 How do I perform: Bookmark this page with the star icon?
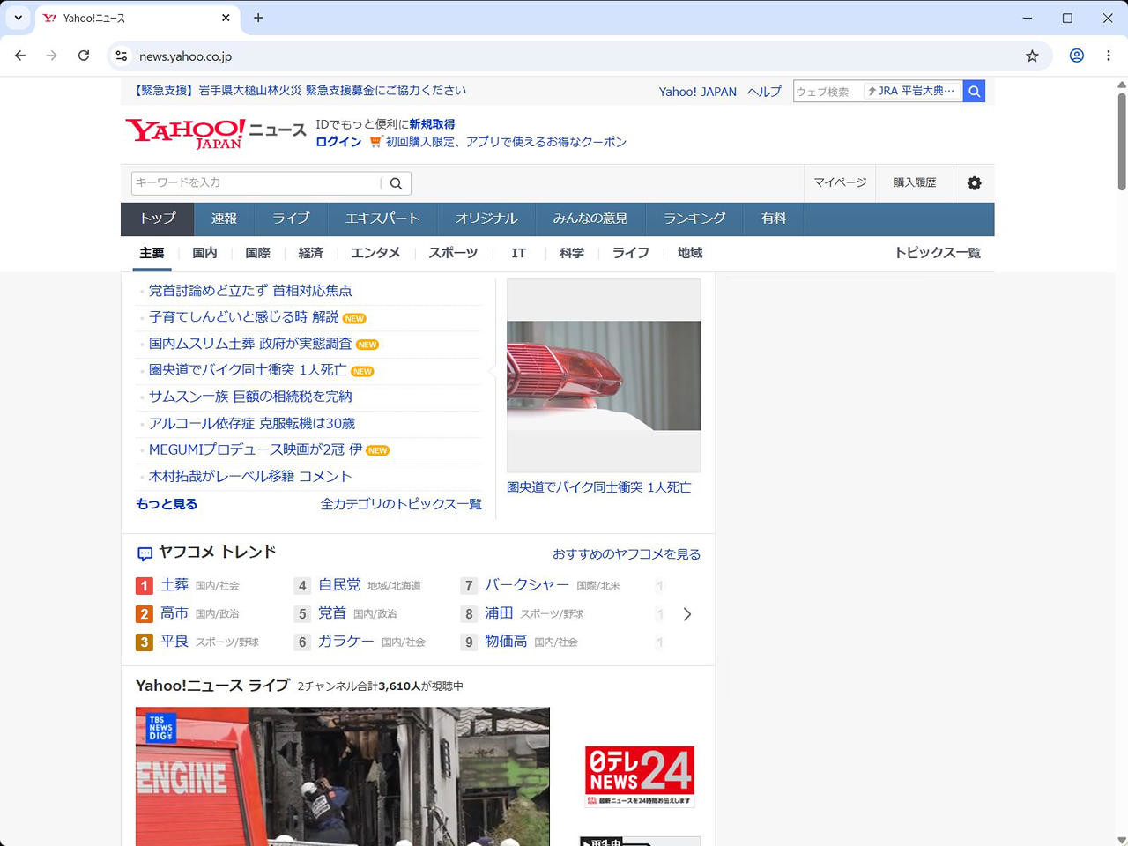pyautogui.click(x=1032, y=56)
